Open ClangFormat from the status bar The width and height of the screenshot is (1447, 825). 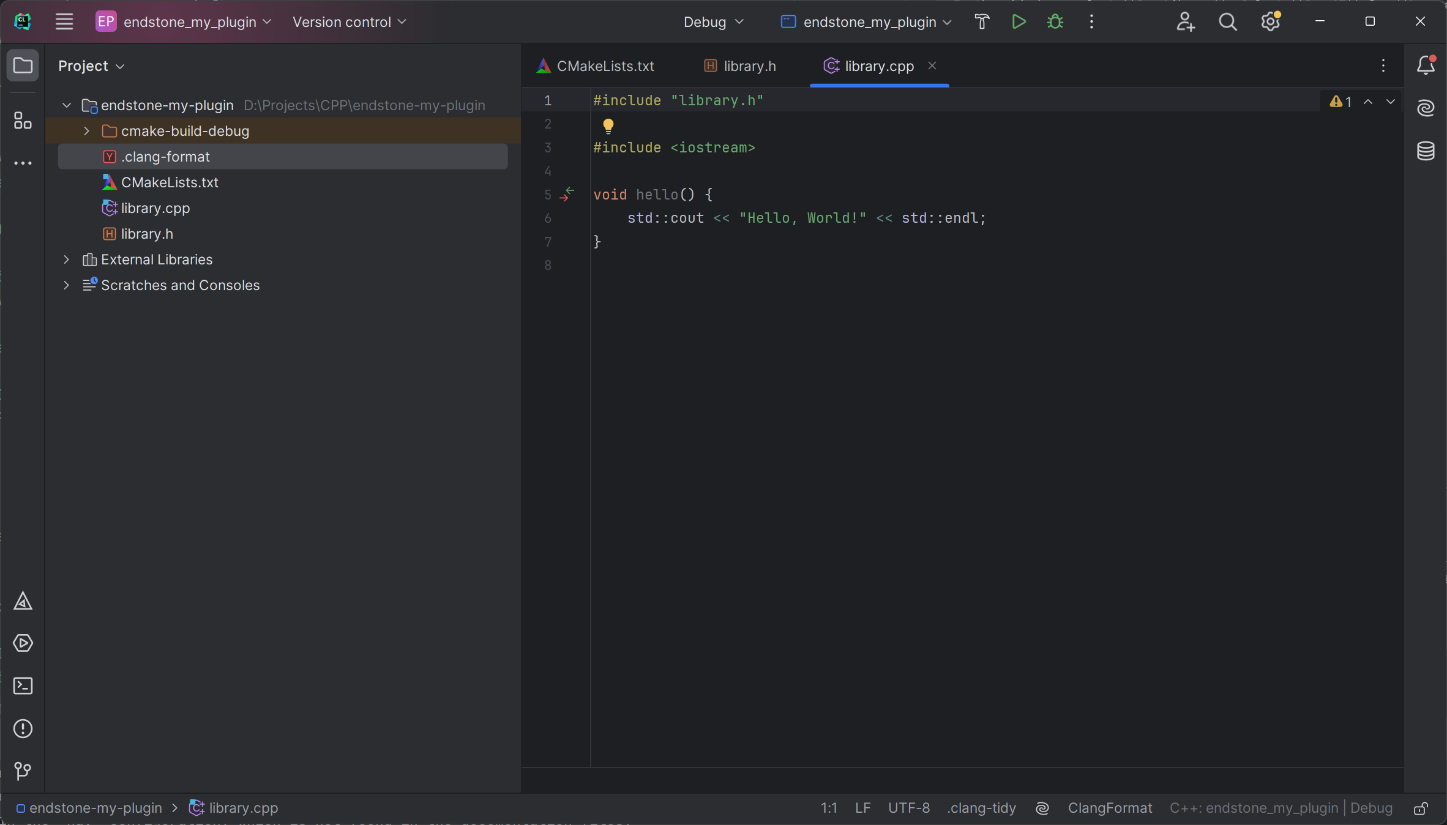[x=1109, y=807]
